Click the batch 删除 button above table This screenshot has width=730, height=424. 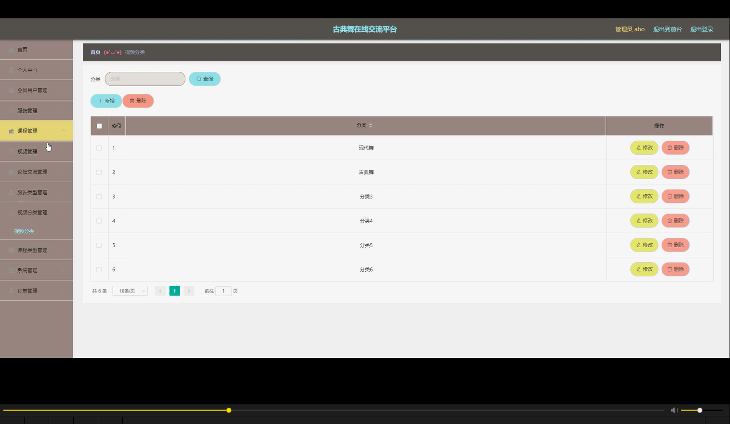138,101
